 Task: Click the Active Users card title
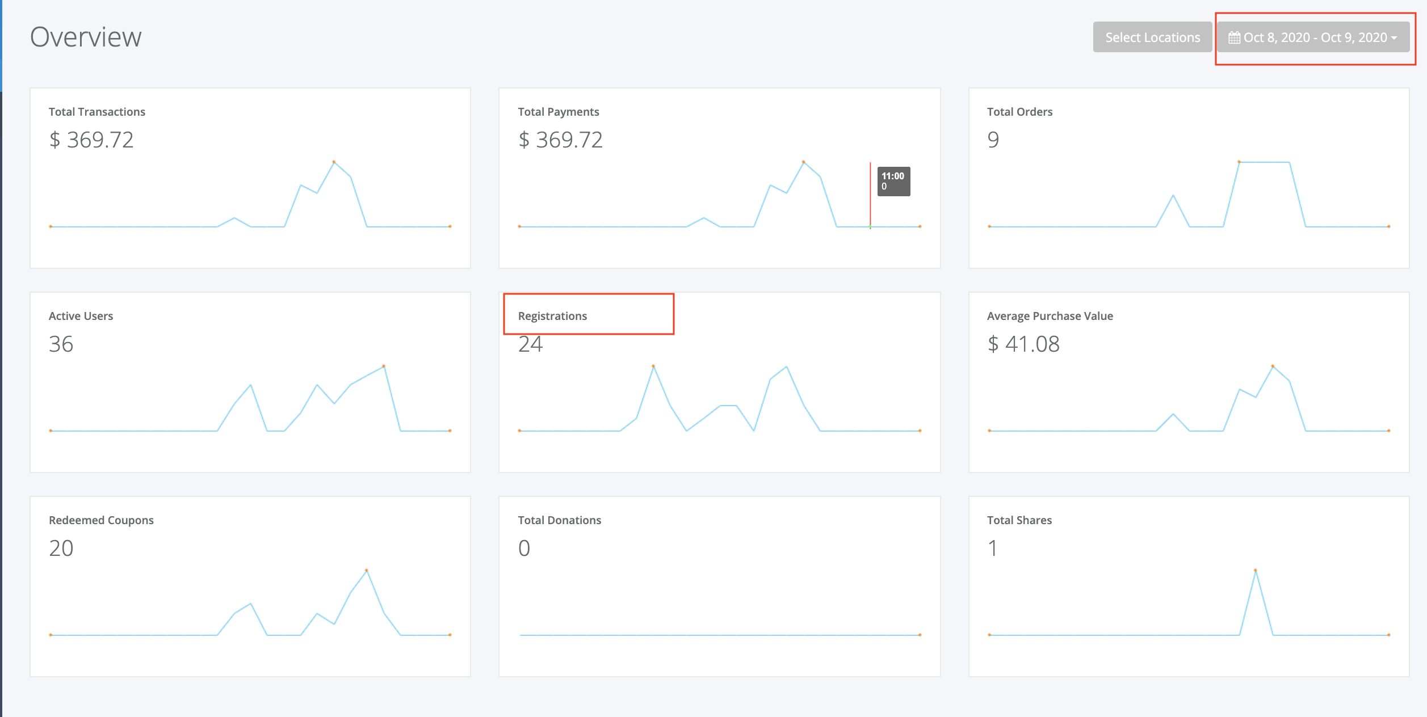(81, 316)
